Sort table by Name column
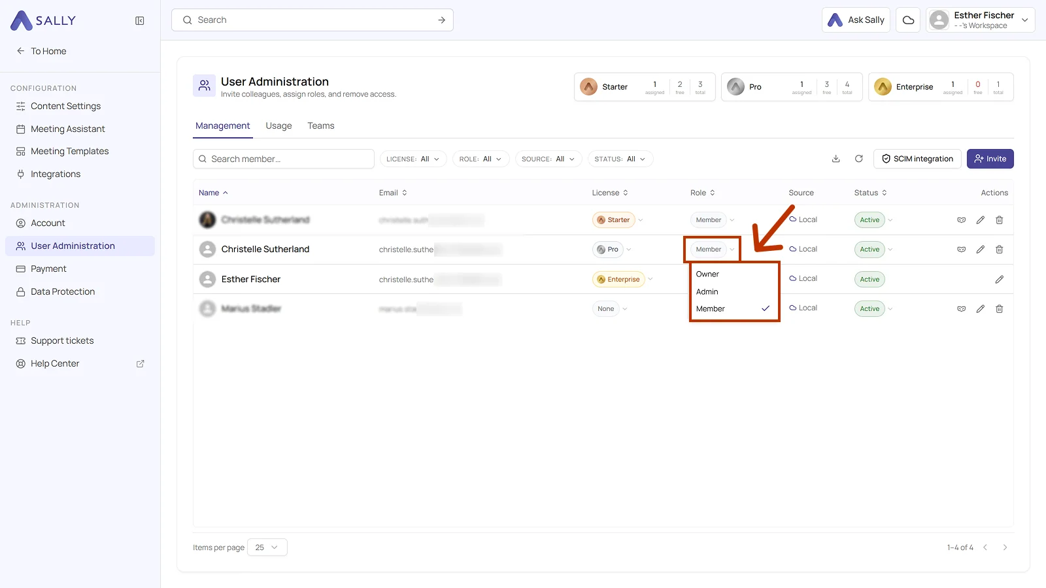This screenshot has height=588, width=1046. pyautogui.click(x=213, y=193)
